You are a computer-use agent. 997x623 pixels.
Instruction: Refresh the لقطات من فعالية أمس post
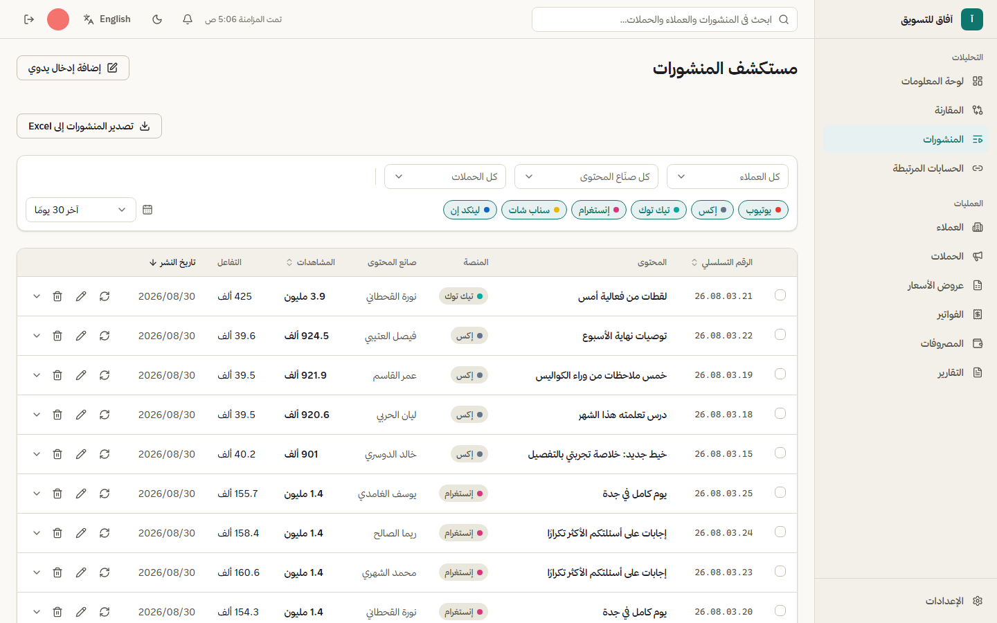[105, 296]
